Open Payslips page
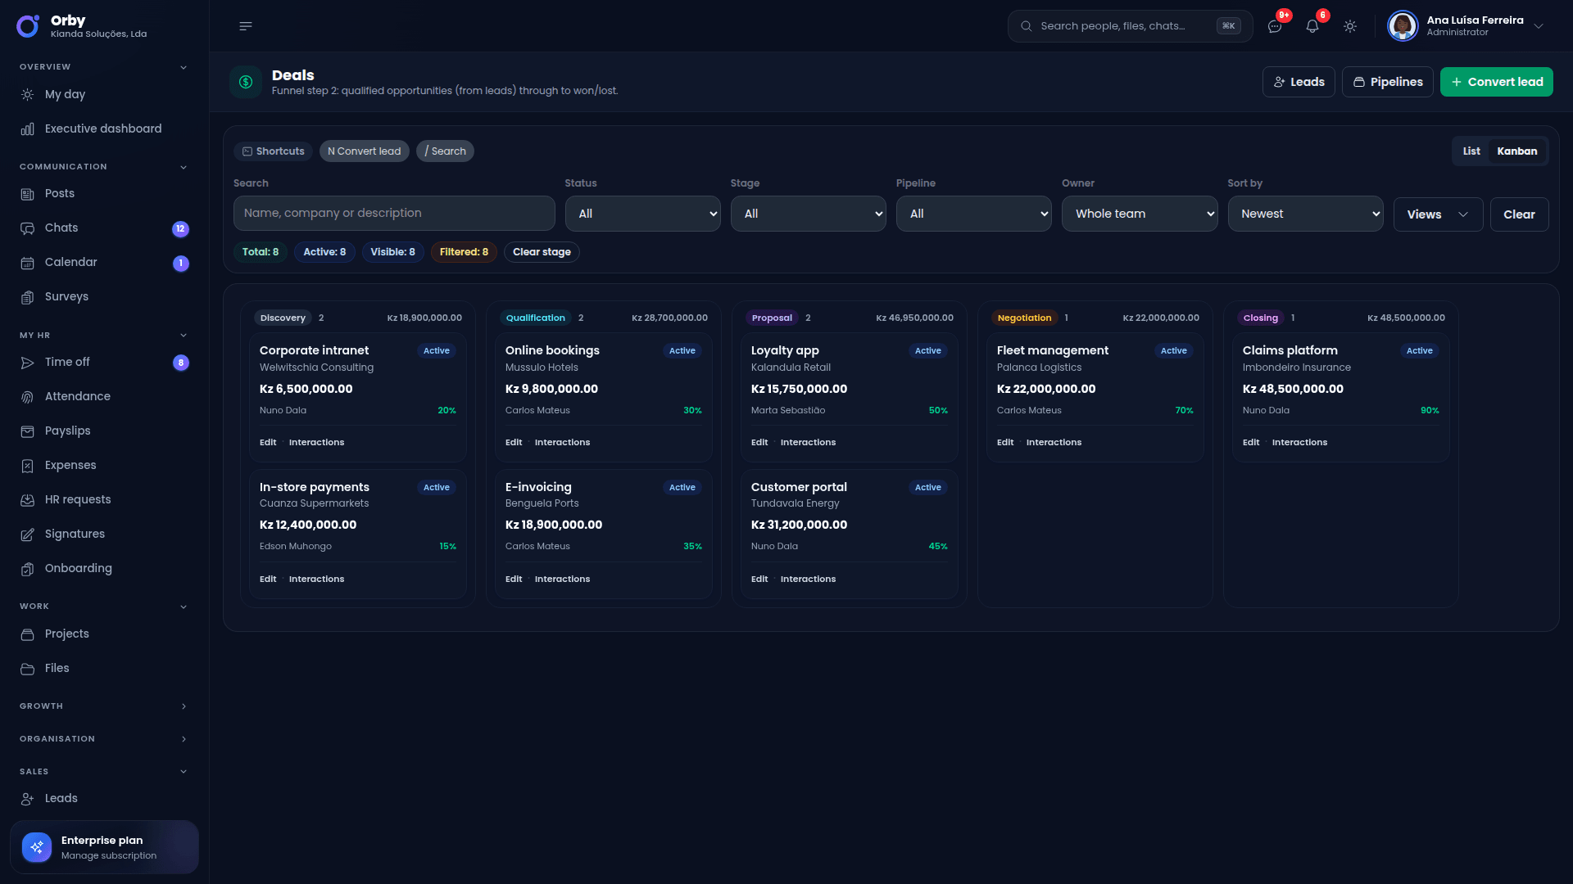The height and width of the screenshot is (884, 1573). coord(104,431)
